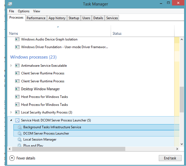This screenshot has width=186, height=166.
Task: Click the Local Session Manager gear icon
Action: tap(20, 139)
